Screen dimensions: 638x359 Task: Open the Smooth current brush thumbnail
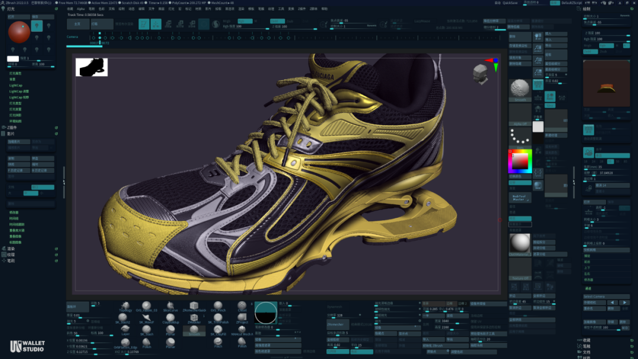tap(520, 90)
